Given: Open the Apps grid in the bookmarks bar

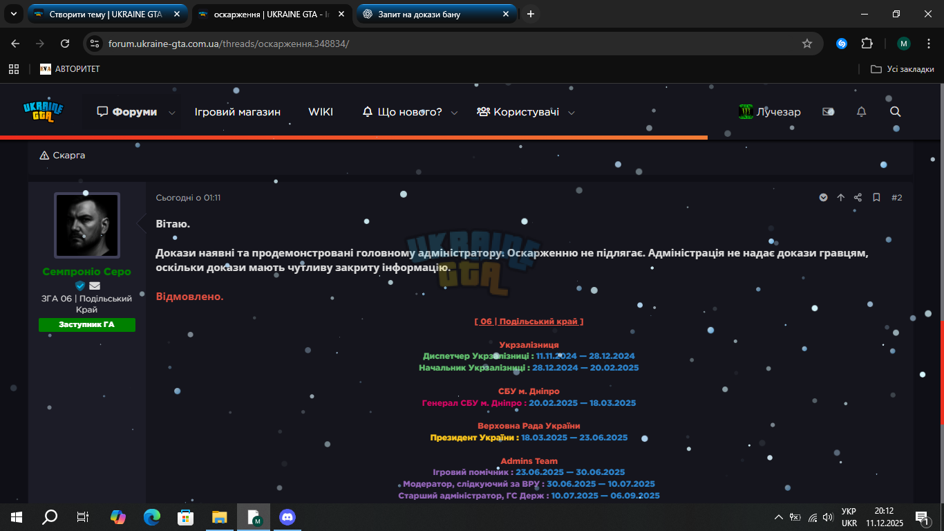Looking at the screenshot, I should [14, 69].
